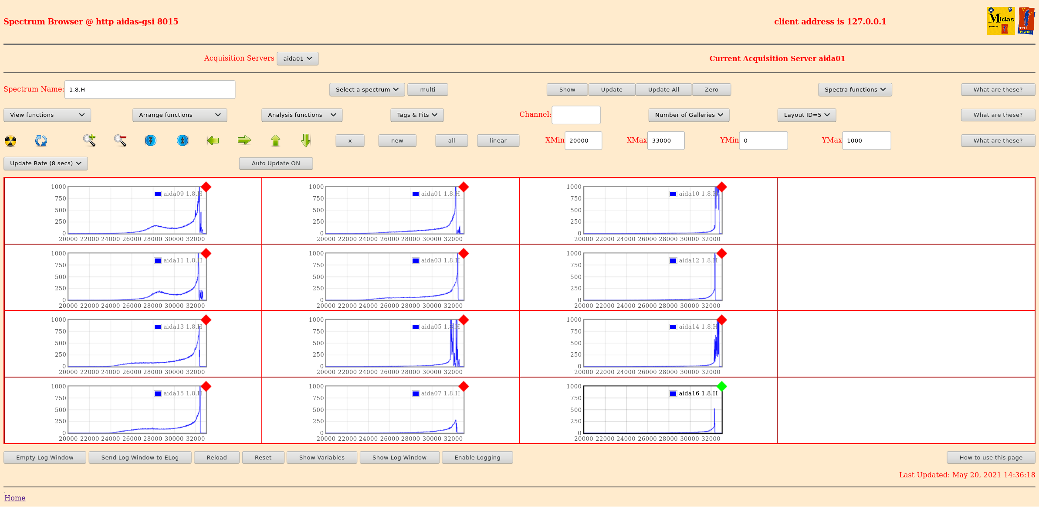Click the zoom out magnifier icon

pyautogui.click(x=120, y=140)
